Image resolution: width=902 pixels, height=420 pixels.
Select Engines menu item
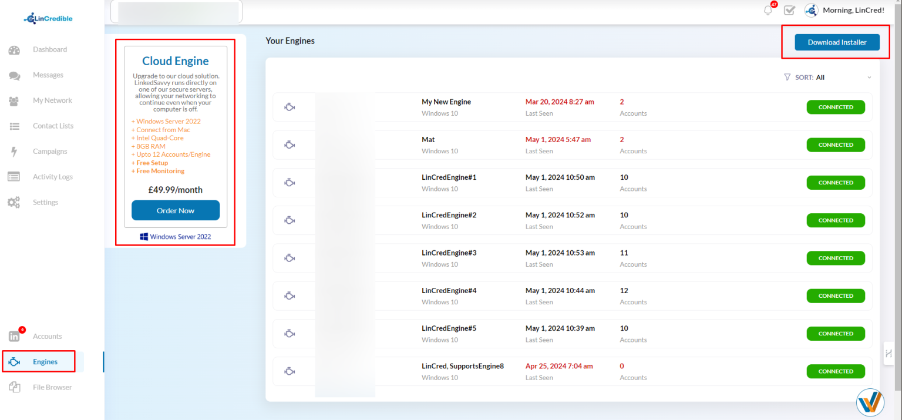tap(45, 362)
